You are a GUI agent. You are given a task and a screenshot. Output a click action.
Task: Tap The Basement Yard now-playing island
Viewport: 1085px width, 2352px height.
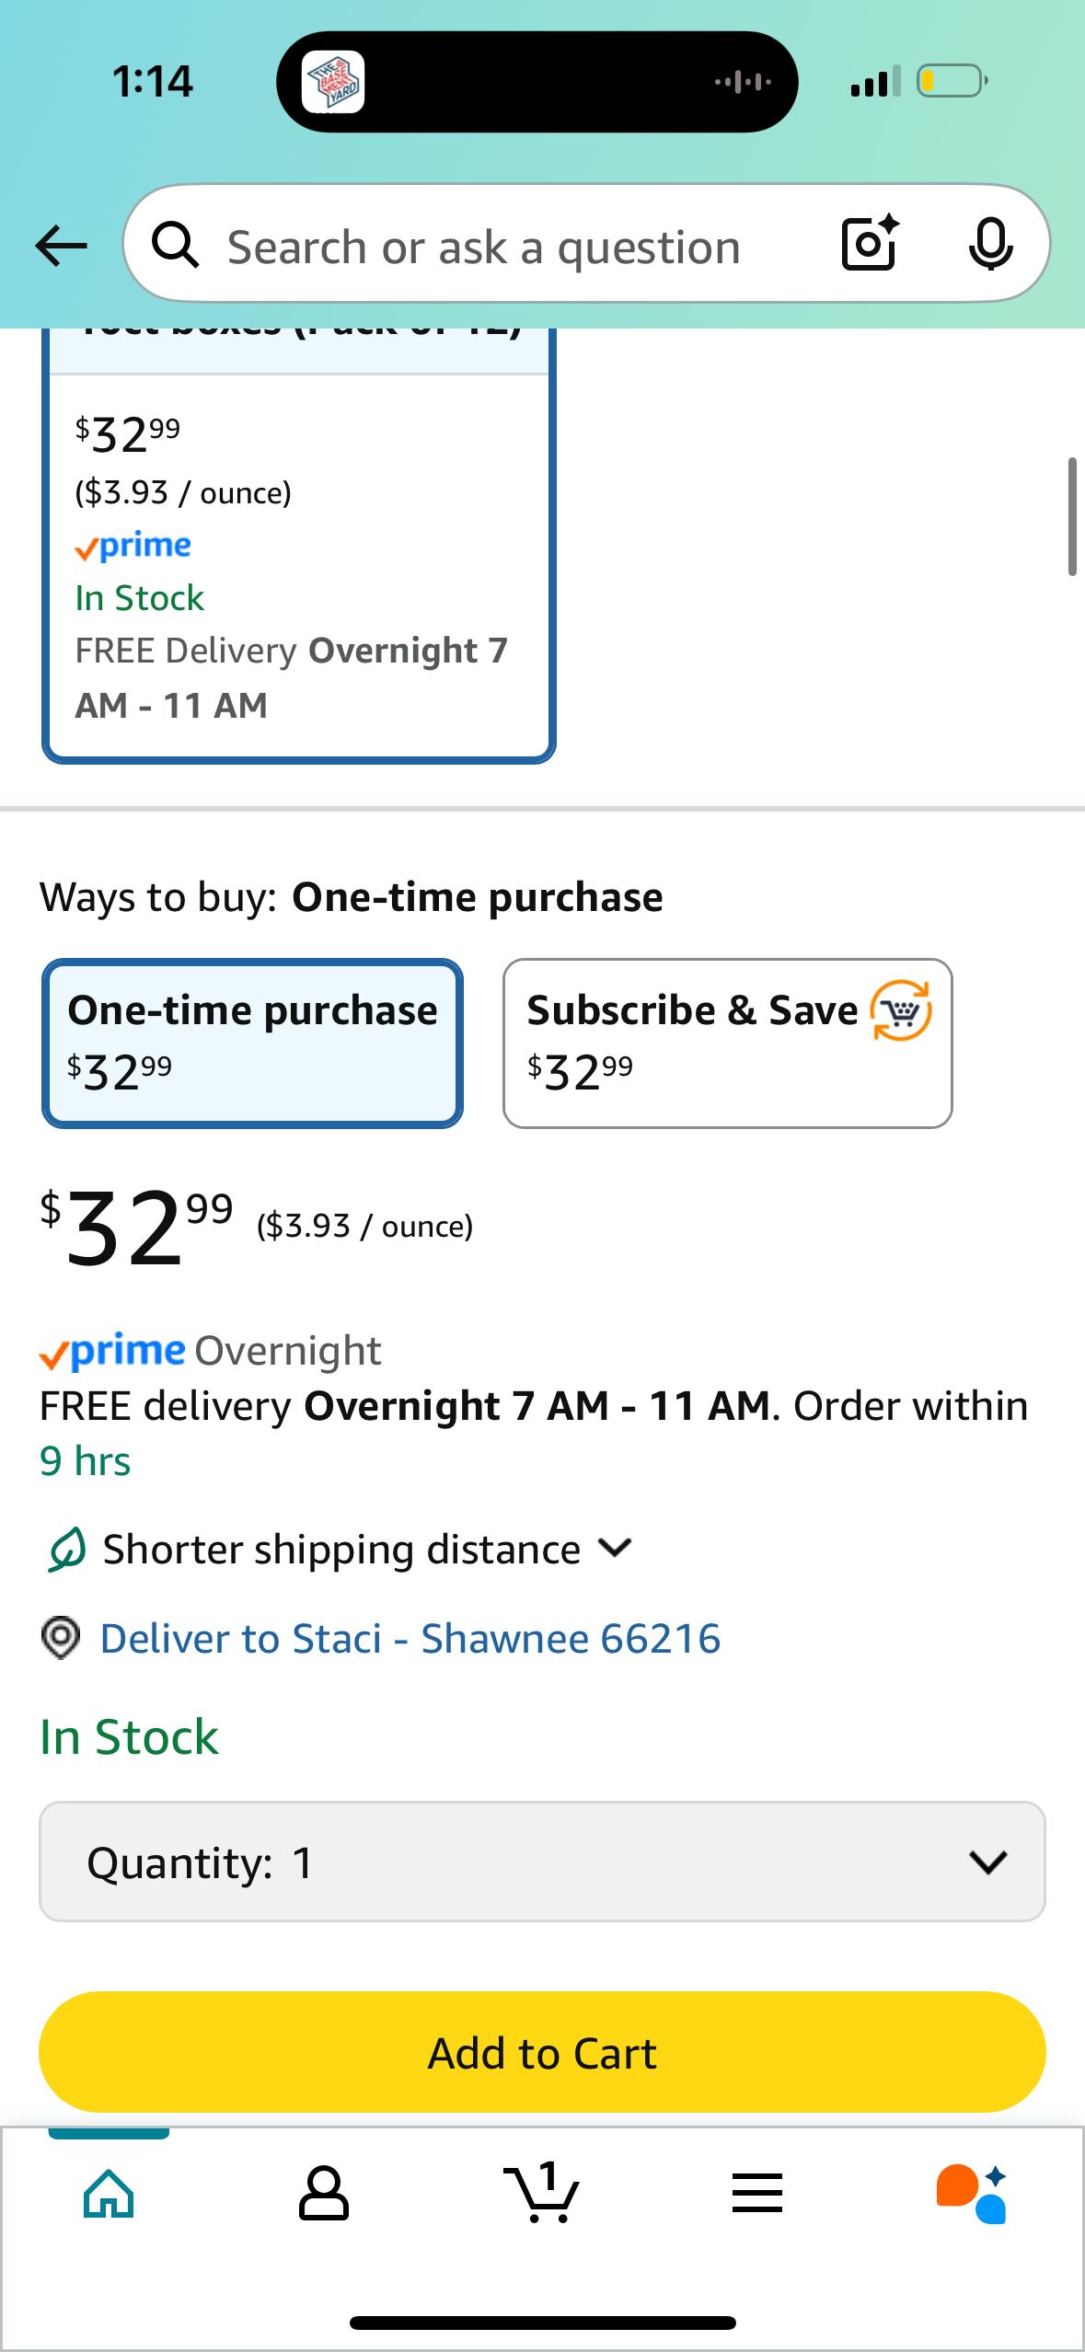537,82
